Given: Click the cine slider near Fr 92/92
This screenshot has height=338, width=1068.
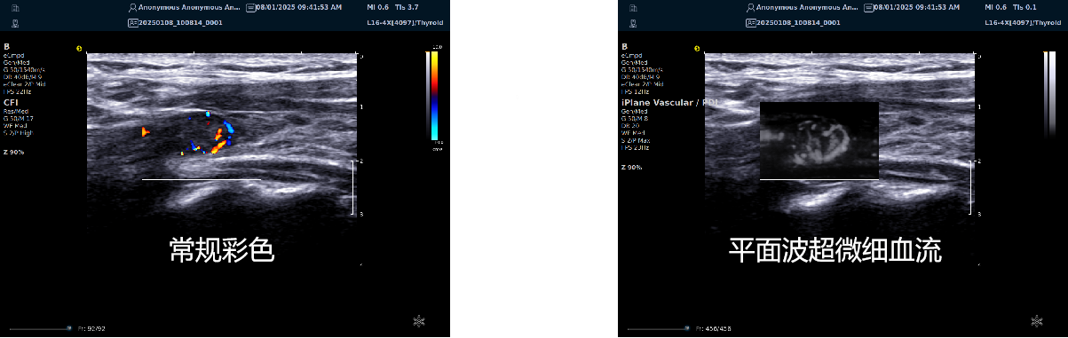Looking at the screenshot, I should 39,328.
